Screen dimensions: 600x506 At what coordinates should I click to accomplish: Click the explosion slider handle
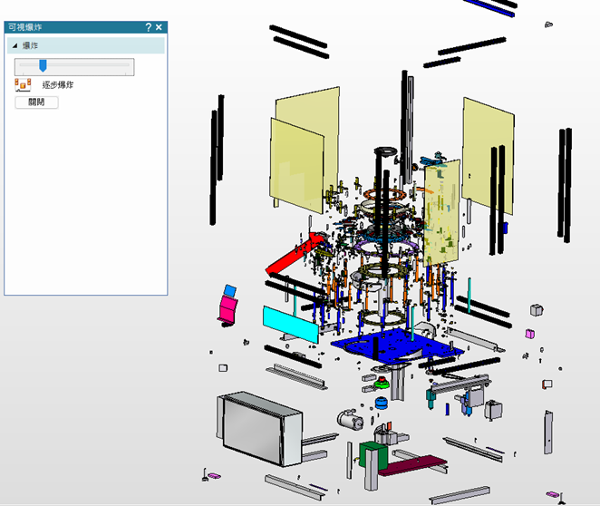tap(43, 65)
